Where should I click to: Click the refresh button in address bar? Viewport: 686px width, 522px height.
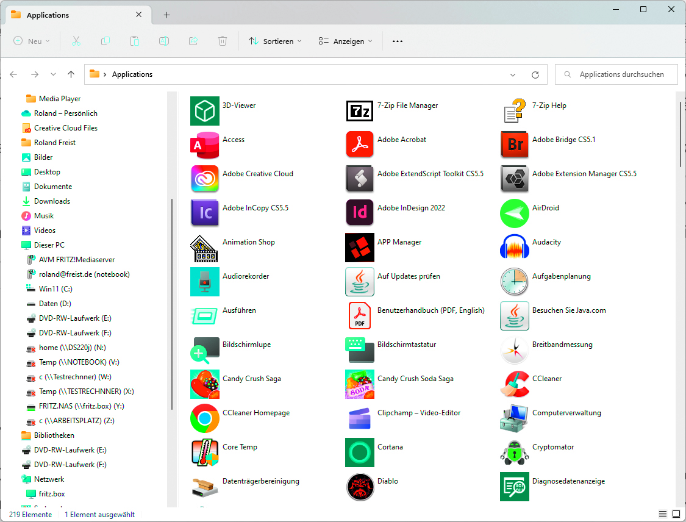pyautogui.click(x=535, y=75)
